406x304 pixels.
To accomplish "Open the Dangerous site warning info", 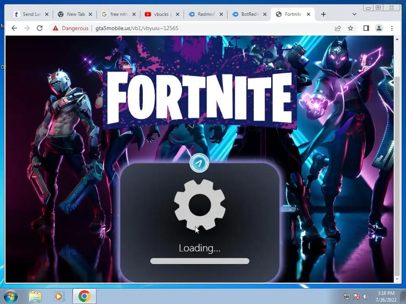I will [71, 28].
